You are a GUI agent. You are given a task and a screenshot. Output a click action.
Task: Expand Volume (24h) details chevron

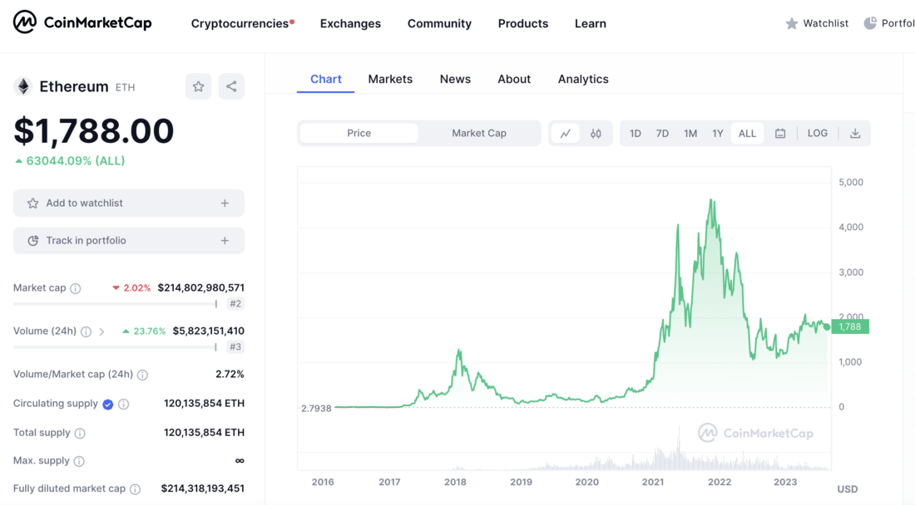[x=101, y=331]
